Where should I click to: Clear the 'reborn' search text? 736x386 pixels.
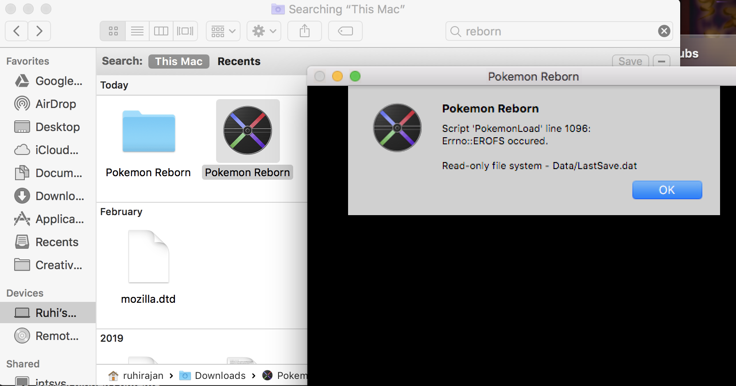click(x=664, y=31)
